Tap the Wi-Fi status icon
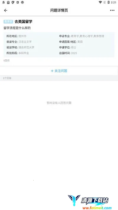Screen dimensions: 118x210 pyautogui.click(x=100, y=2)
